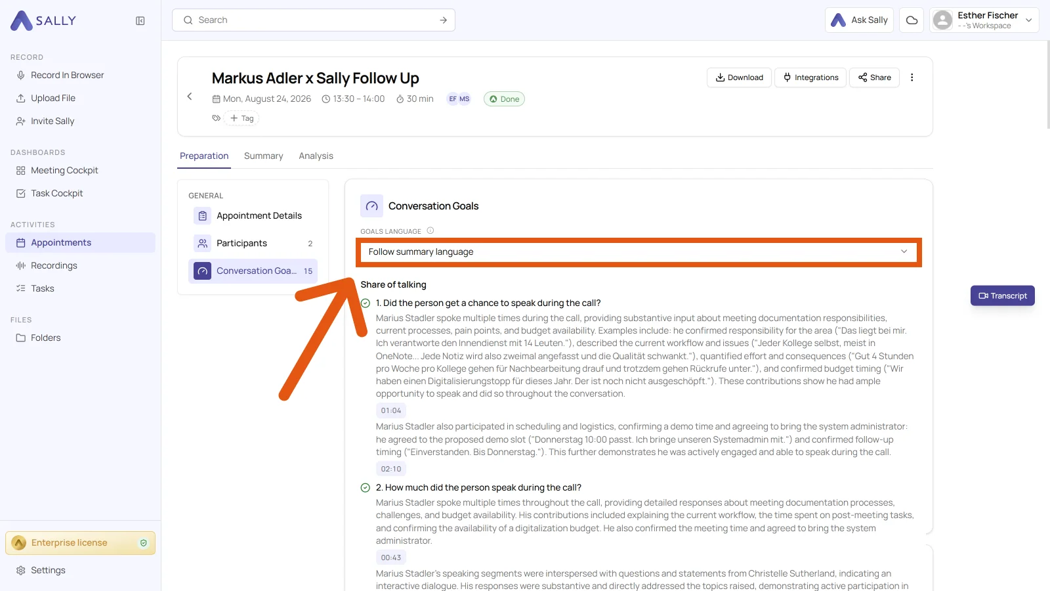
Task: Click the Conversation Goals gauge icon in the heading
Action: (371, 206)
